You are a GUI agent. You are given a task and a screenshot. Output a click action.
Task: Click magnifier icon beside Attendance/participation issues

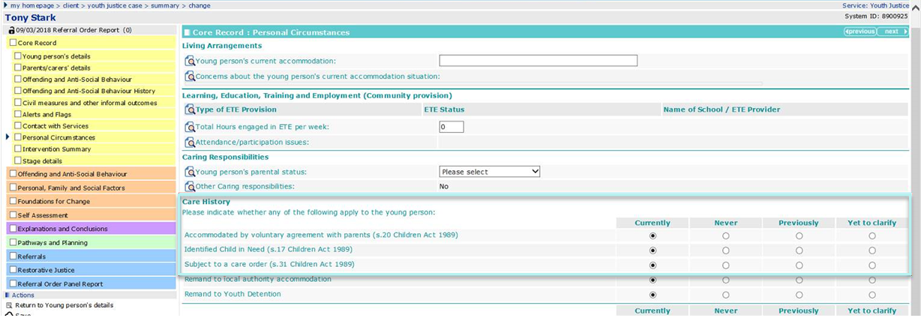pyautogui.click(x=190, y=142)
